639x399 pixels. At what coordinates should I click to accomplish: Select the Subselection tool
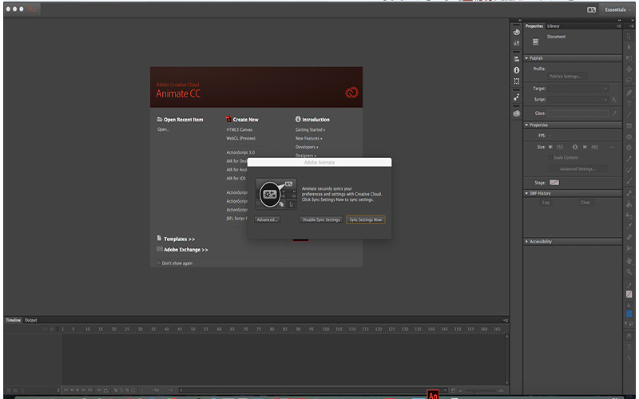click(629, 47)
